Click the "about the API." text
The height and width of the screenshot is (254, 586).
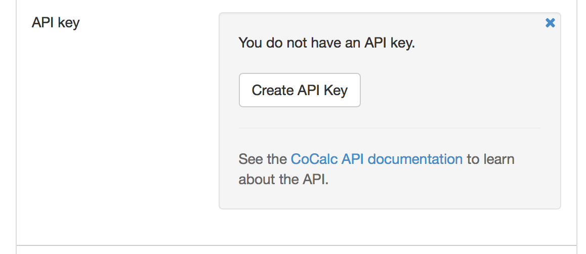coord(283,179)
